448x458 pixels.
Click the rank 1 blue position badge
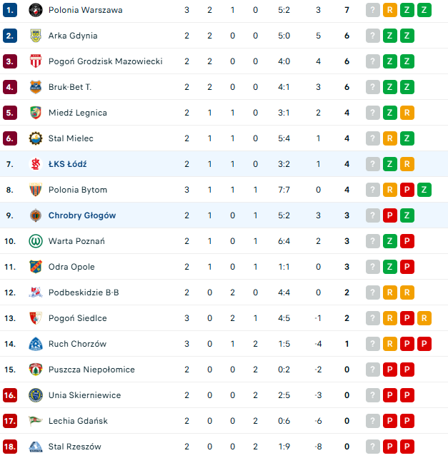[10, 10]
